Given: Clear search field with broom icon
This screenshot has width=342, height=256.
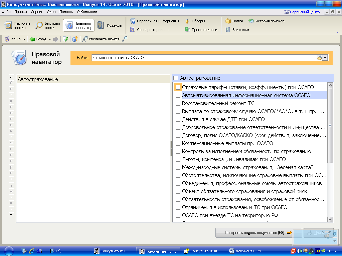Looking at the screenshot, I should 319,58.
